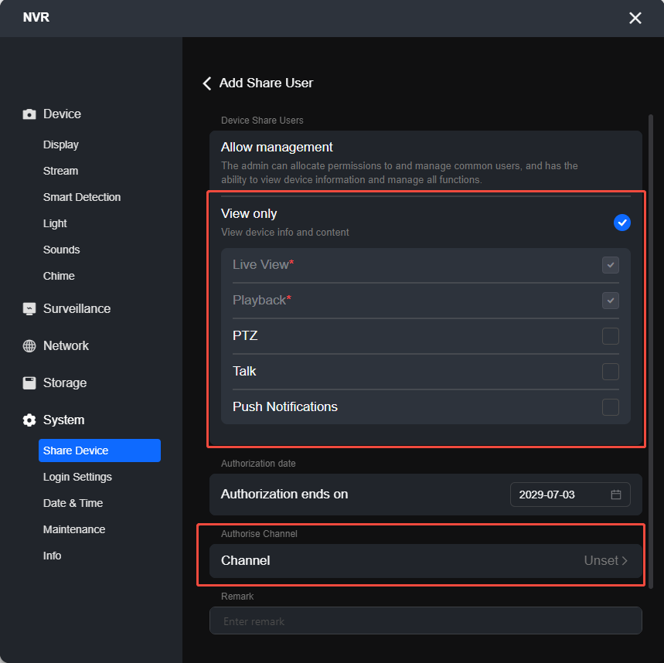Open the Light settings page
Screen dimensions: 664x663
(x=55, y=223)
